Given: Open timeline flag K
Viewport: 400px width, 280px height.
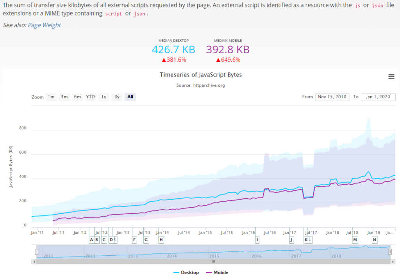Looking at the screenshot, I should pos(306,240).
